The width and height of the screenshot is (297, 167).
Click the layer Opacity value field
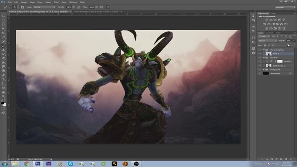(x=289, y=41)
